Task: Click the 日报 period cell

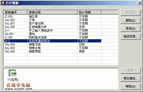Action: 82,44
